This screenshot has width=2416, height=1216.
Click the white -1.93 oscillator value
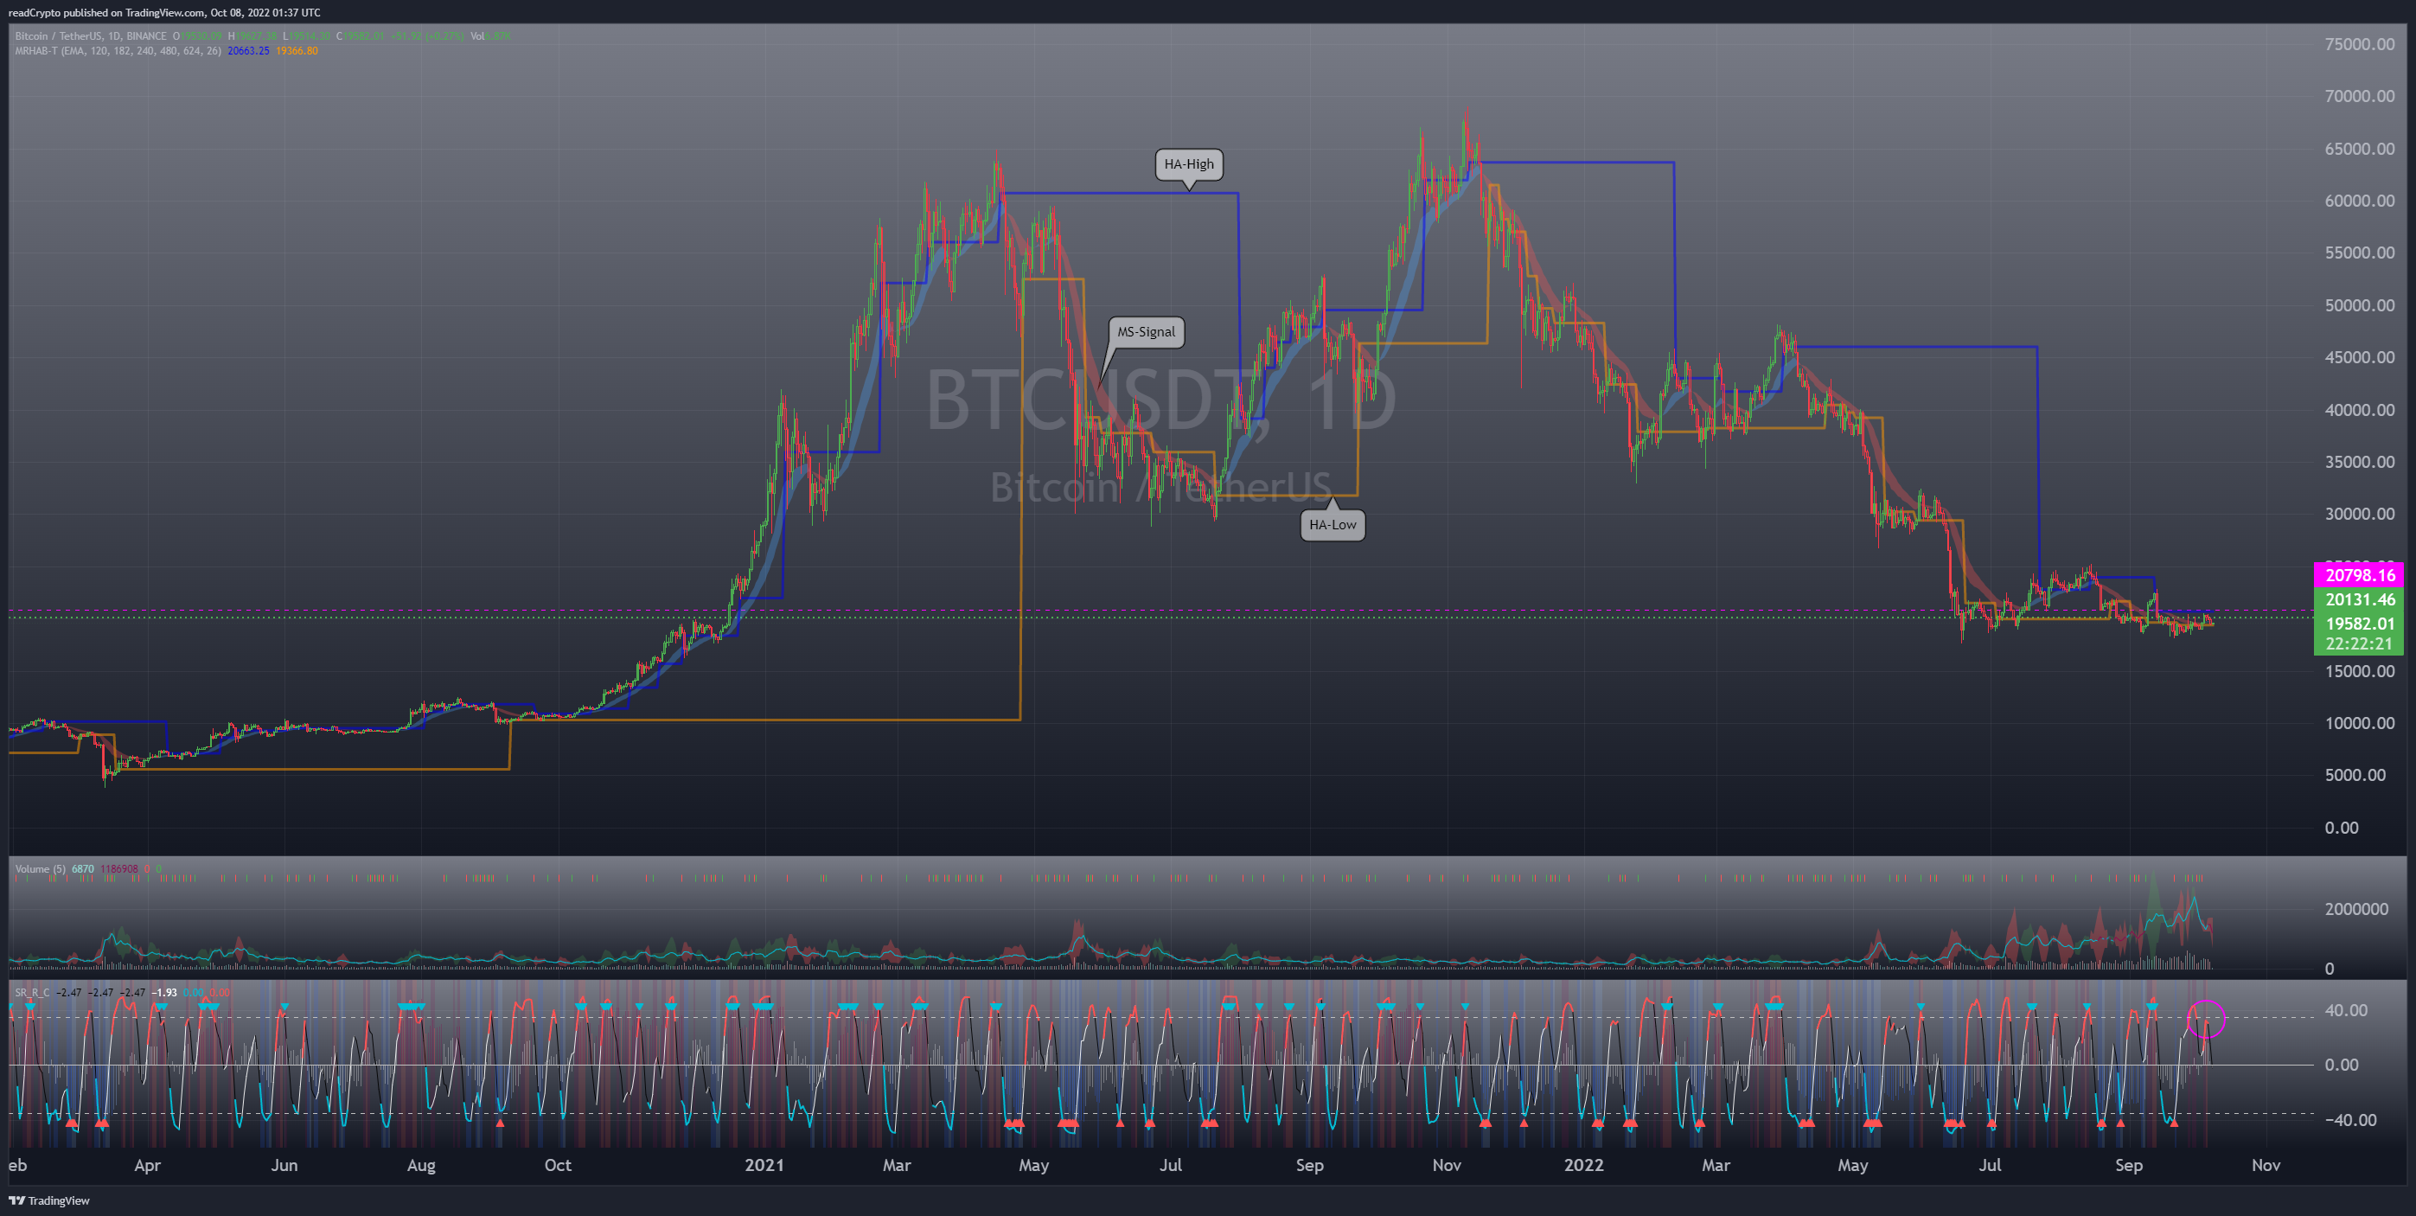coord(164,992)
